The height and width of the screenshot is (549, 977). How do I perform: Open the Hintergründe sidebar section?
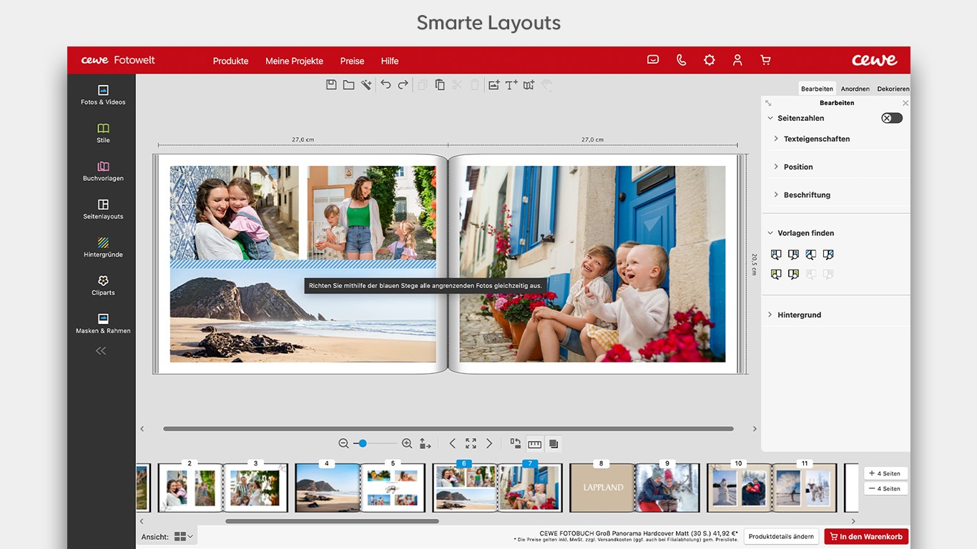[x=103, y=247]
